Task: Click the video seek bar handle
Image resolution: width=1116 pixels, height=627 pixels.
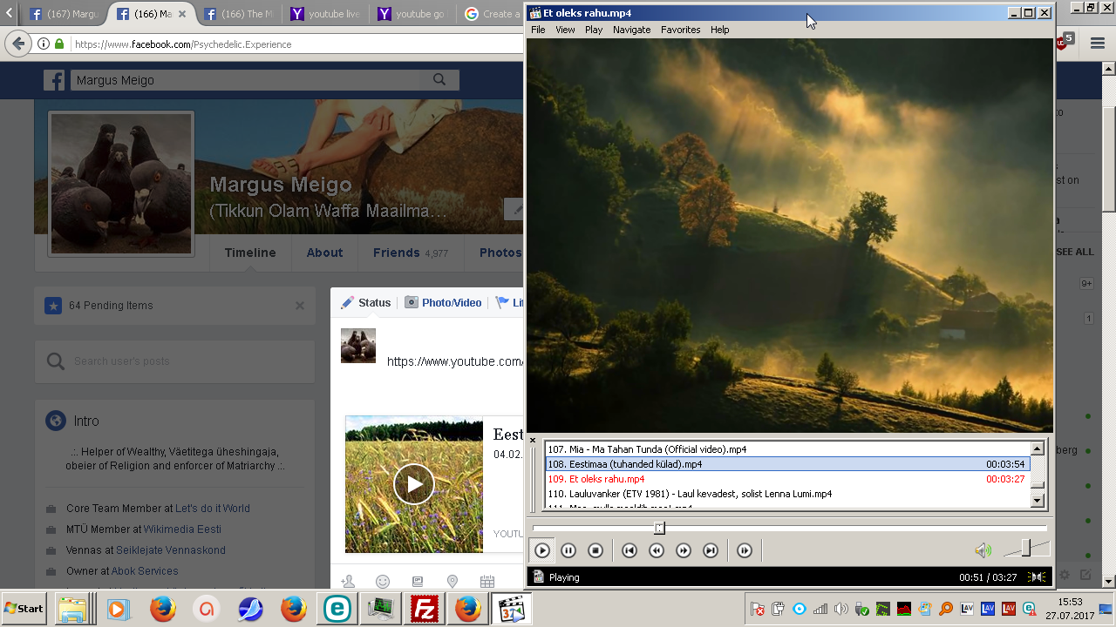Action: click(659, 528)
